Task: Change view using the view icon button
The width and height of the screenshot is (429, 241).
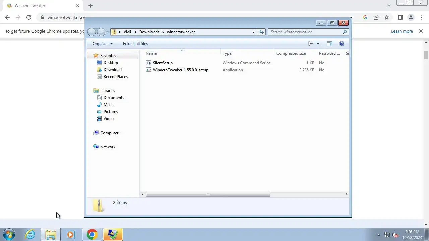Action: (311, 44)
